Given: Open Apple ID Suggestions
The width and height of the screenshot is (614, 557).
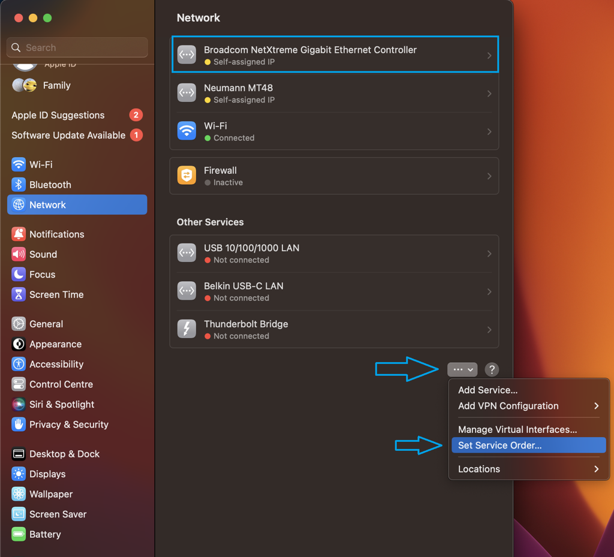Looking at the screenshot, I should click(77, 115).
